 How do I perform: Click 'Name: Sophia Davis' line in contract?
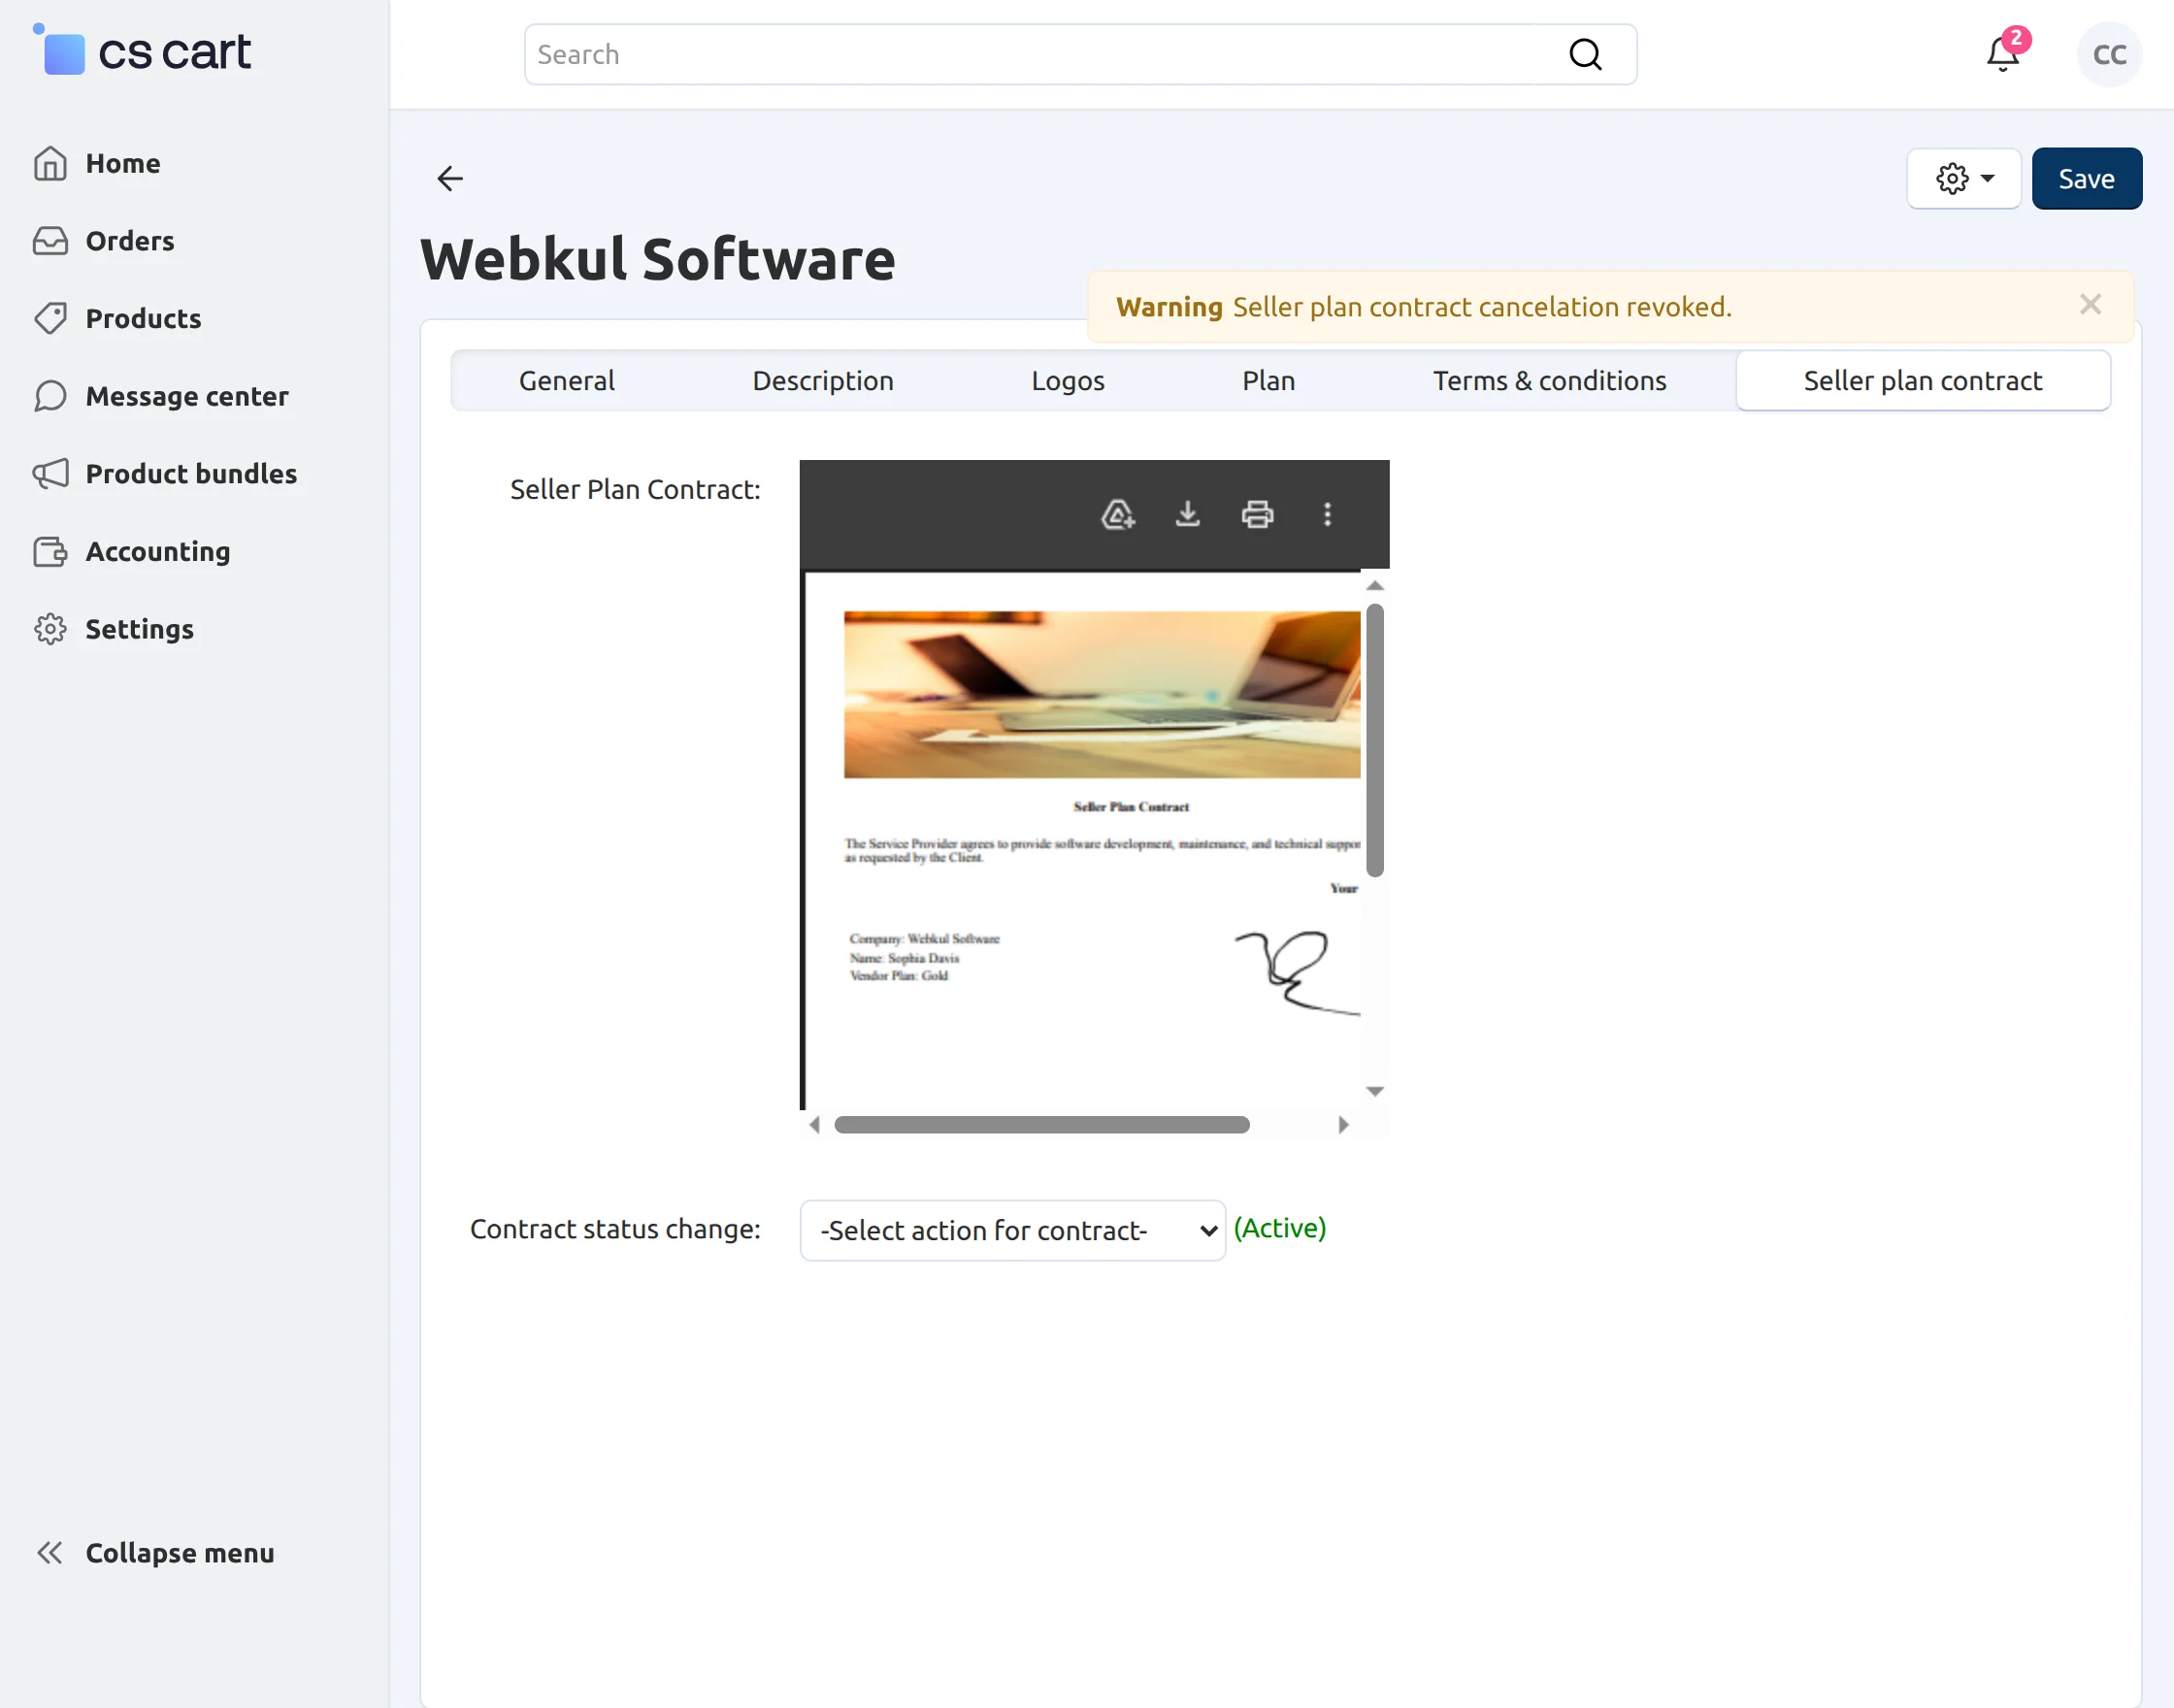tap(904, 957)
